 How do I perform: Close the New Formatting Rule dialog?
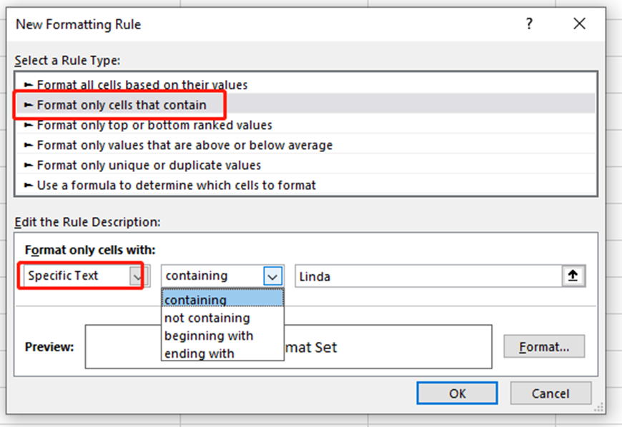[580, 24]
